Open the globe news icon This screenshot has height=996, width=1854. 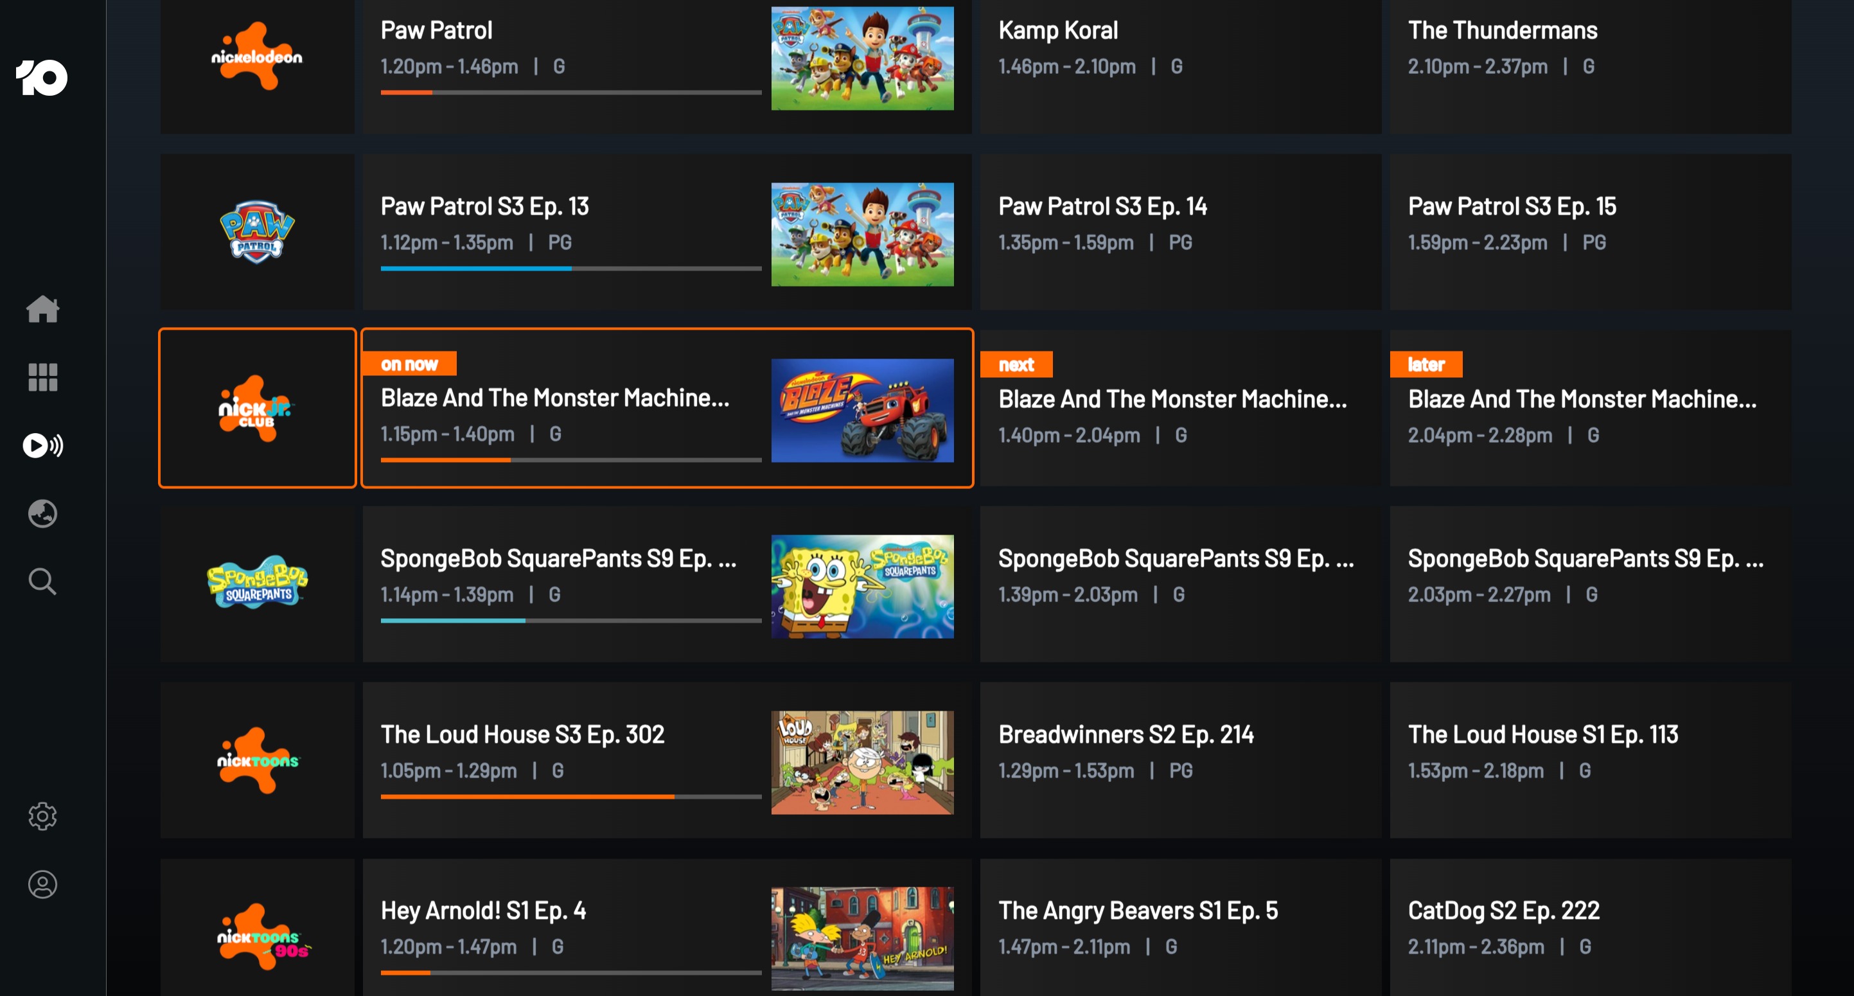pyautogui.click(x=42, y=514)
